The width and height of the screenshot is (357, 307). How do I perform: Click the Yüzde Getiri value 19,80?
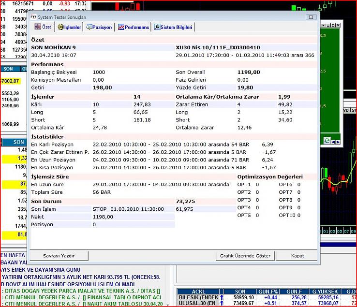(245, 88)
